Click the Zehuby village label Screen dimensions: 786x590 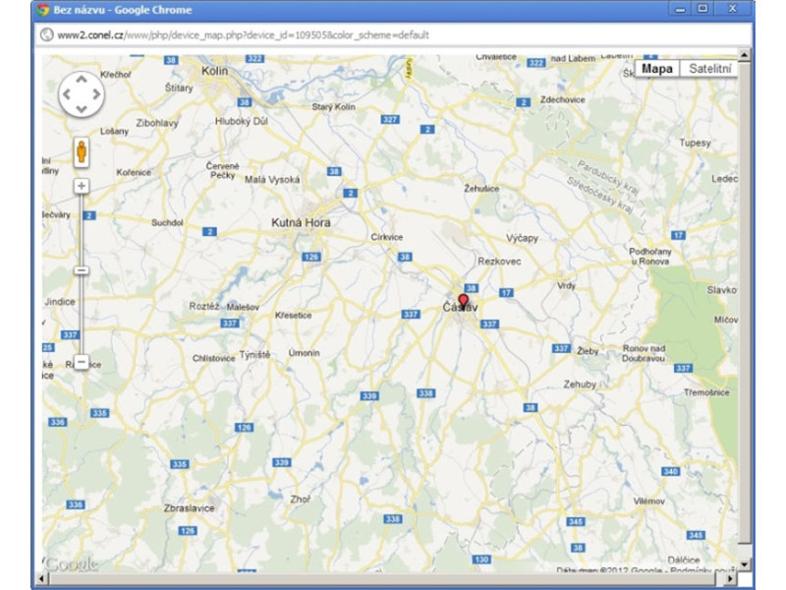coord(580,384)
